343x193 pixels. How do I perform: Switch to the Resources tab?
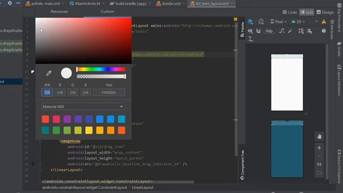[59, 11]
